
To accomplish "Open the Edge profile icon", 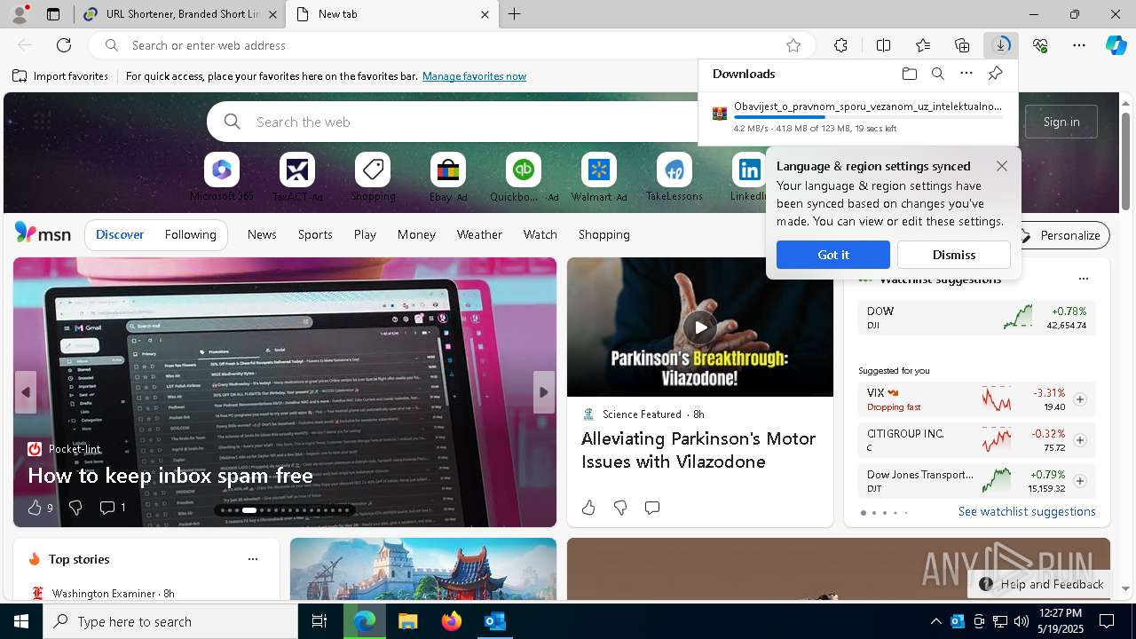I will (20, 14).
